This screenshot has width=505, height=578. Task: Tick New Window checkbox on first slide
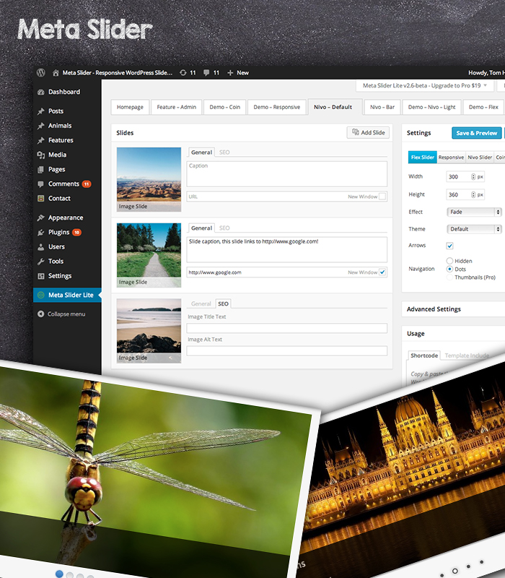(382, 197)
